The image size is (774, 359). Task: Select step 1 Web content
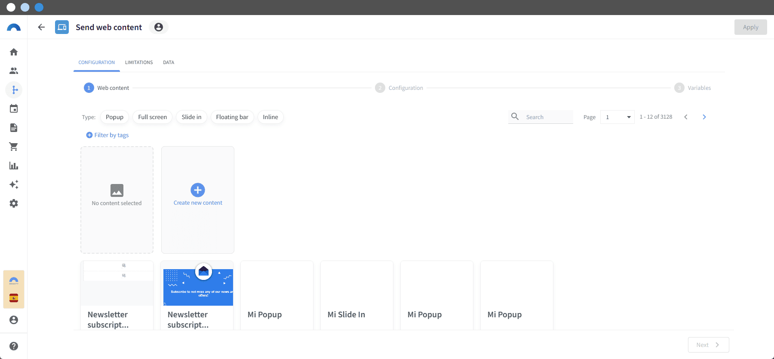(x=107, y=88)
